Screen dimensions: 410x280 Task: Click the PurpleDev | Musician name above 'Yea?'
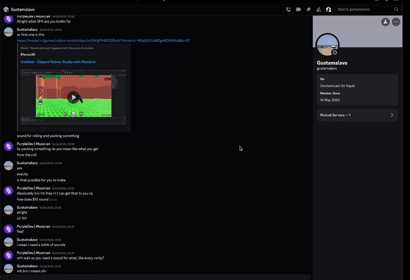(x=33, y=227)
